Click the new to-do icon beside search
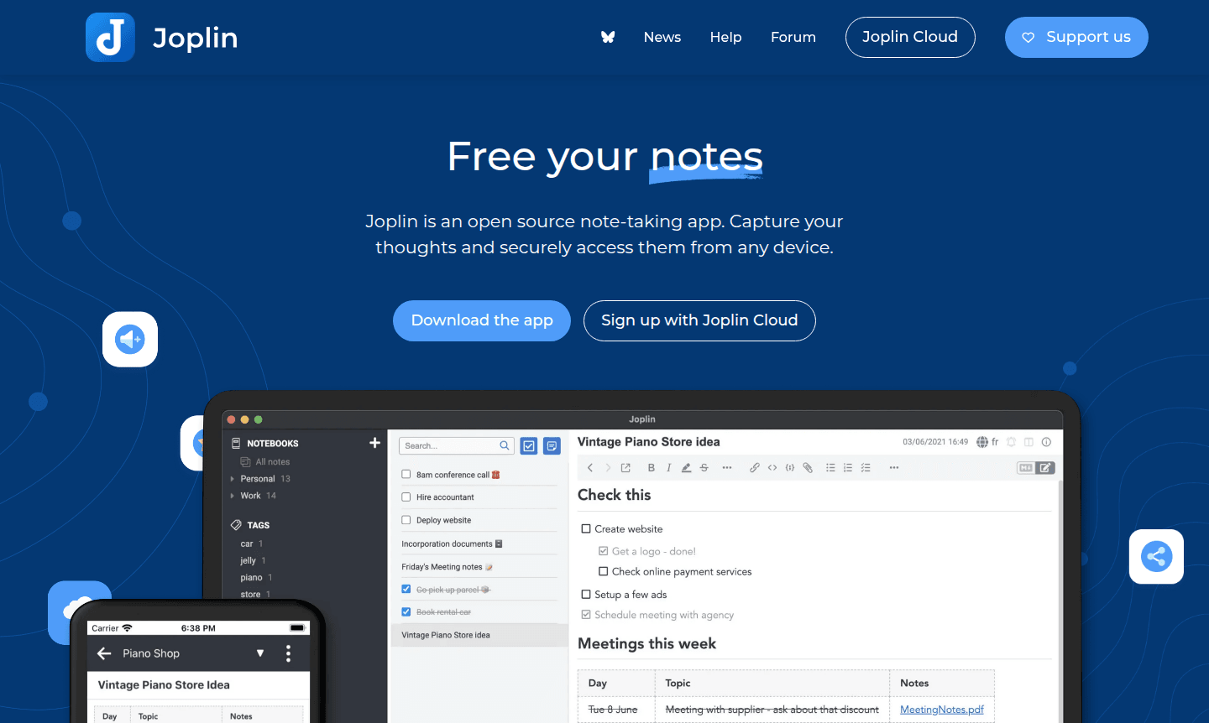 (529, 446)
